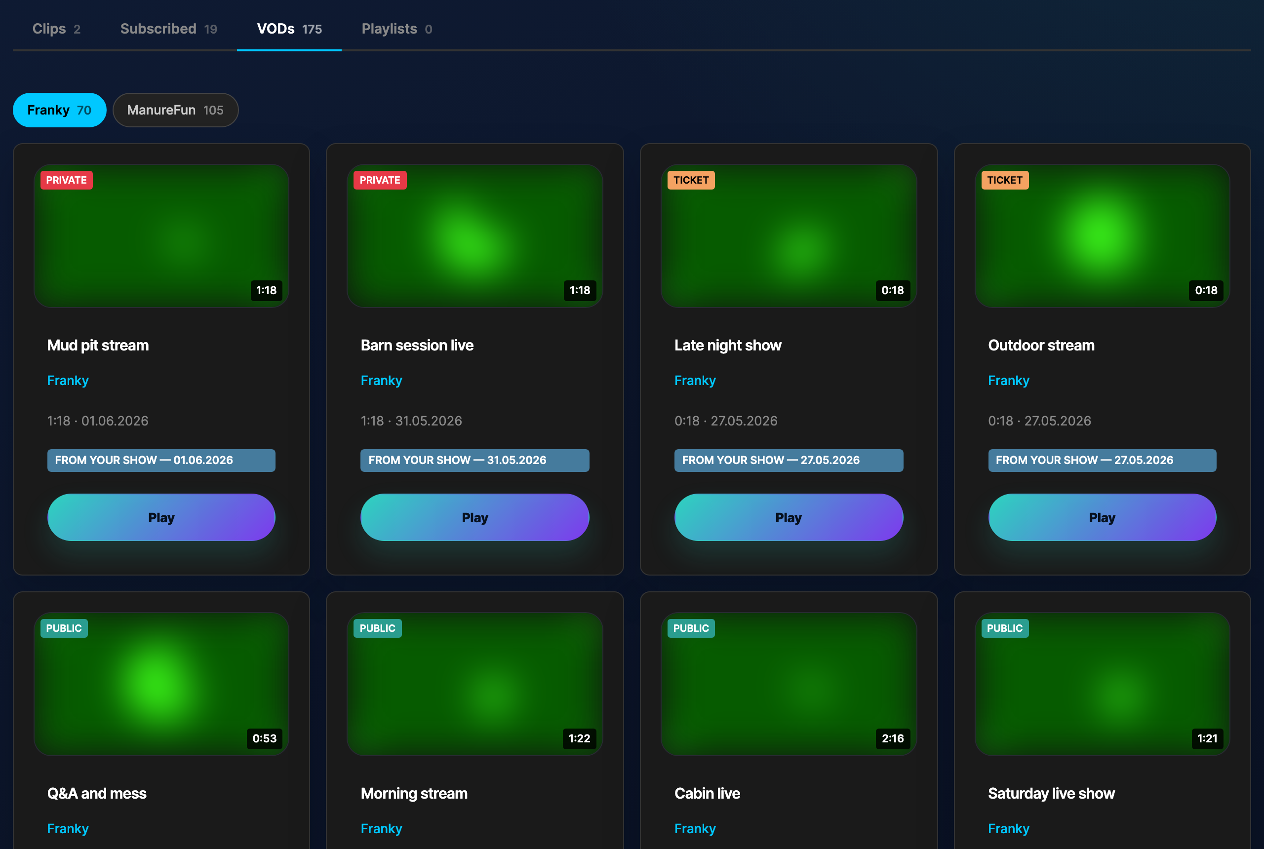The height and width of the screenshot is (849, 1264).
Task: Filter VODs by ManureFun
Action: [175, 110]
